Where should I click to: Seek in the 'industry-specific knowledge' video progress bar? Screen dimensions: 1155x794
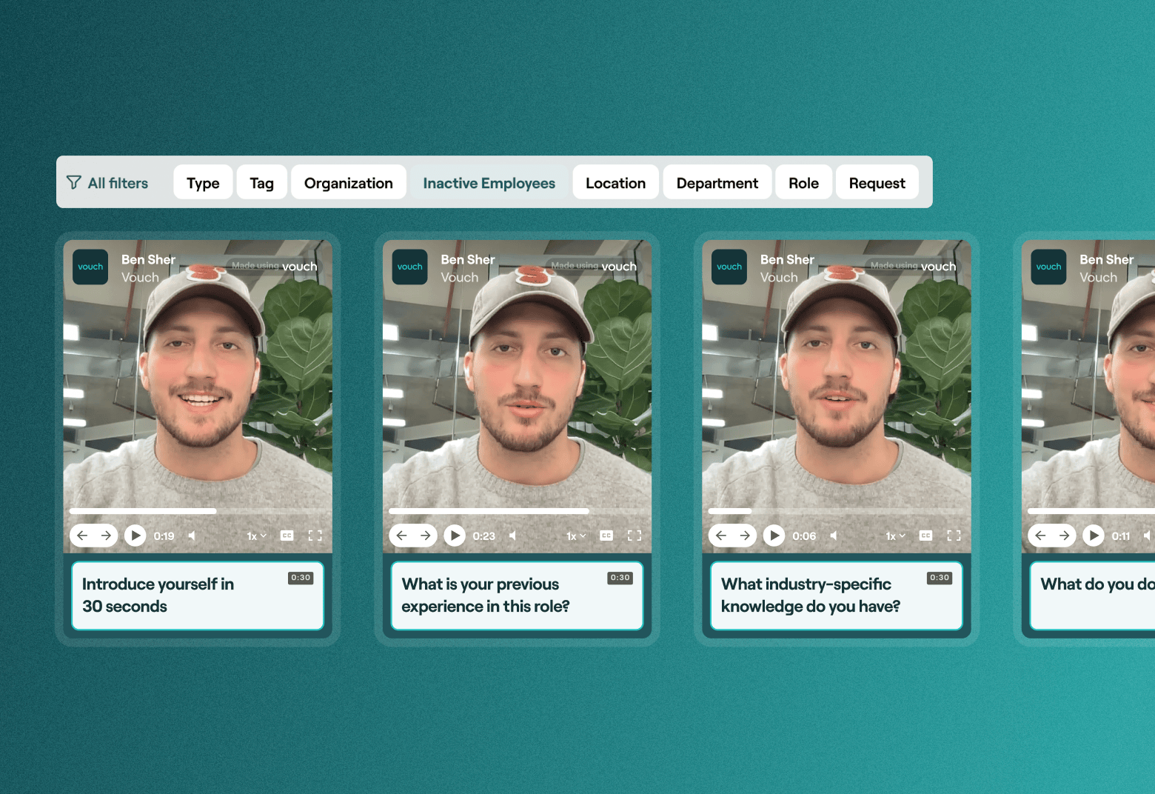[837, 511]
